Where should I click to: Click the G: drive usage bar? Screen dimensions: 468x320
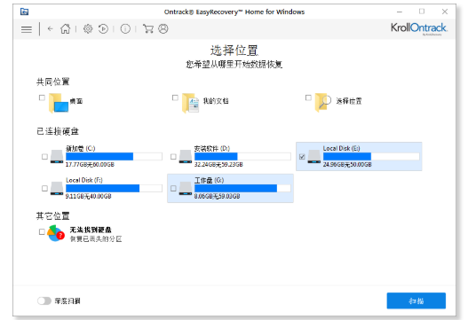[242, 188]
